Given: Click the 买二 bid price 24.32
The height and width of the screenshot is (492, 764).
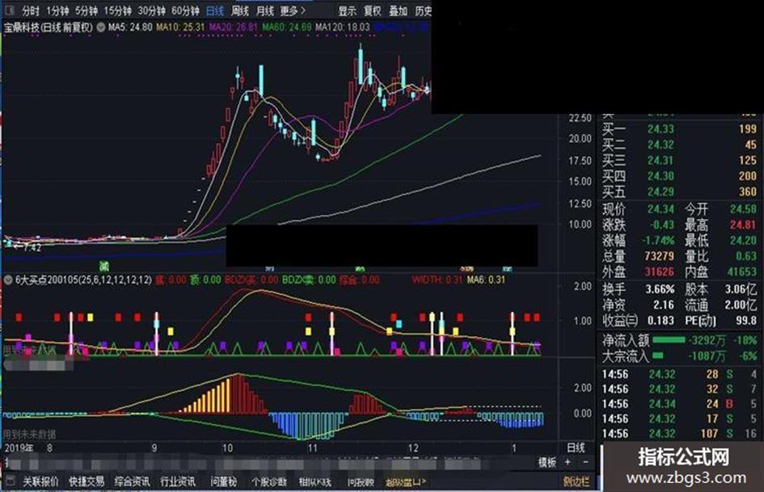Looking at the screenshot, I should tap(661, 145).
